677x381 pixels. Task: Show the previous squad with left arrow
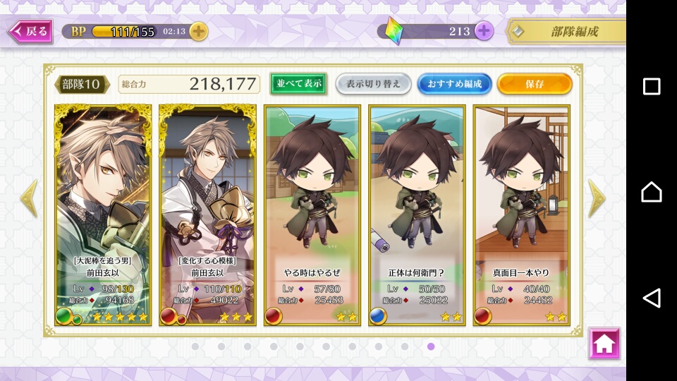point(29,199)
